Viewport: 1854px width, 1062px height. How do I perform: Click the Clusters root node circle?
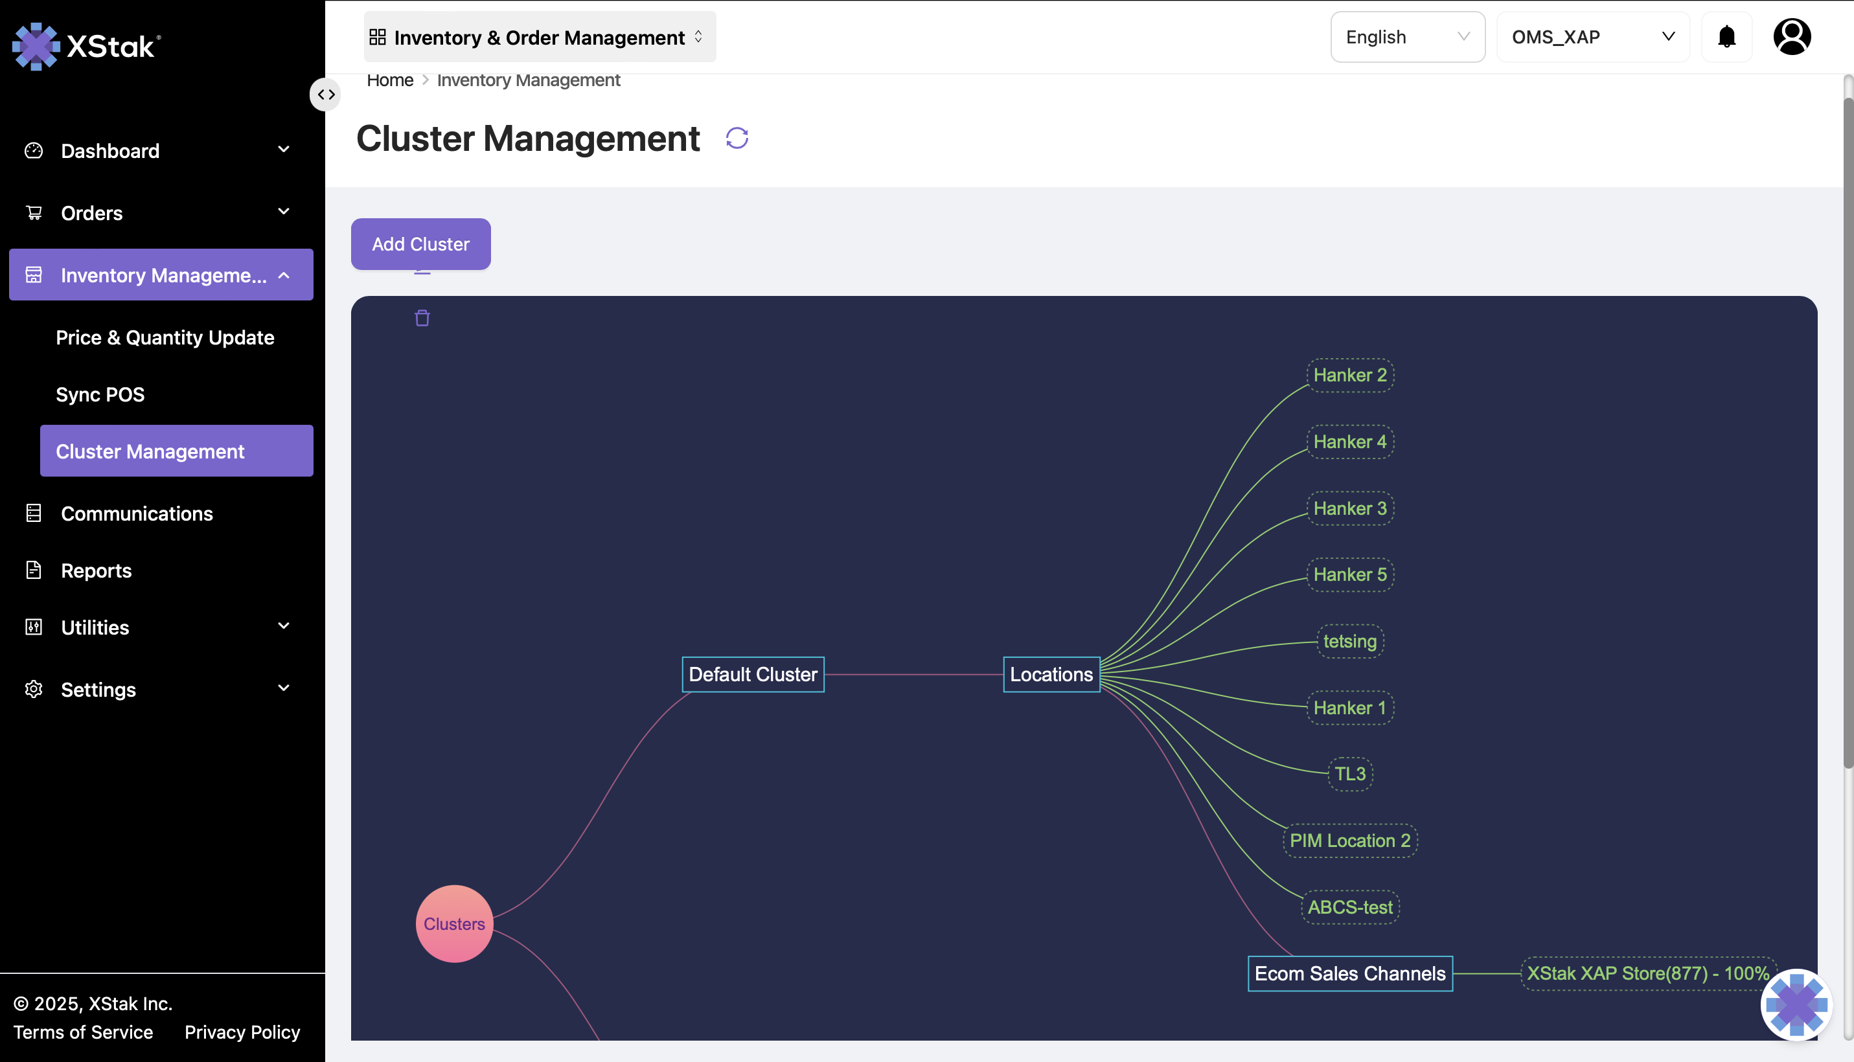pos(454,923)
